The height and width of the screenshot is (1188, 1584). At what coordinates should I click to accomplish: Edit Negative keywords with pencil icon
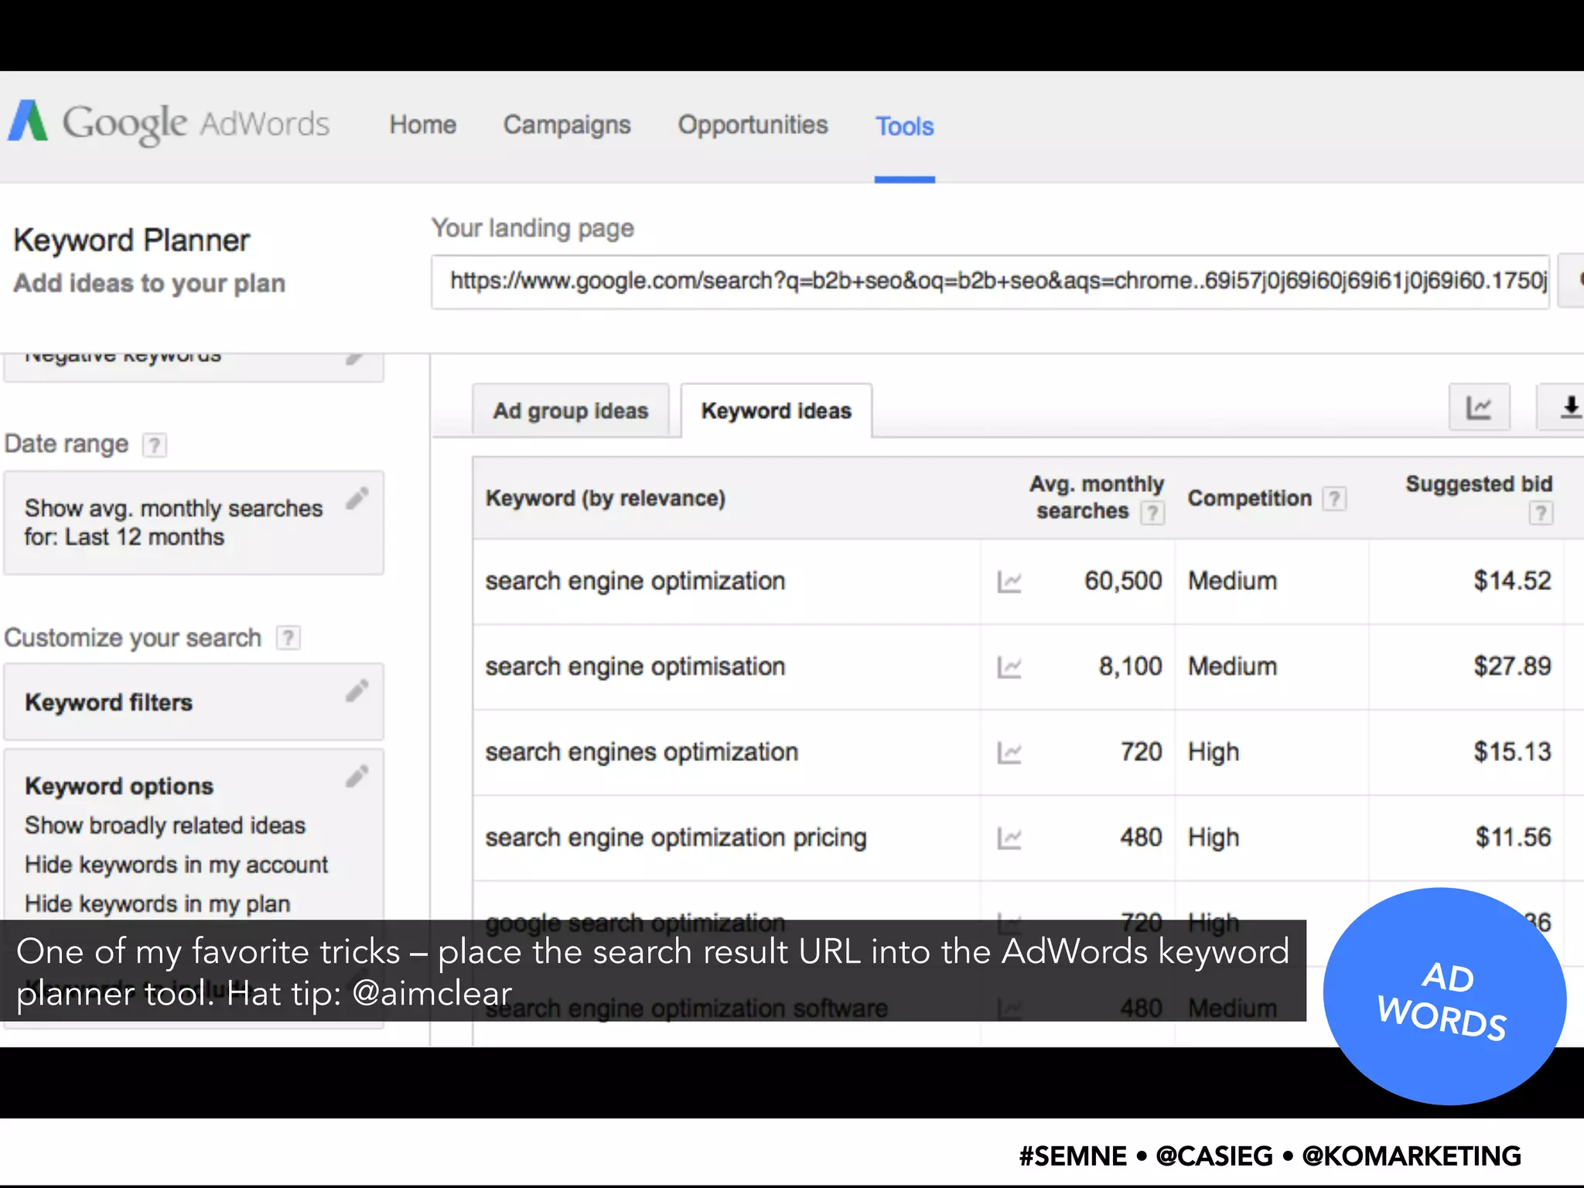[x=354, y=358]
